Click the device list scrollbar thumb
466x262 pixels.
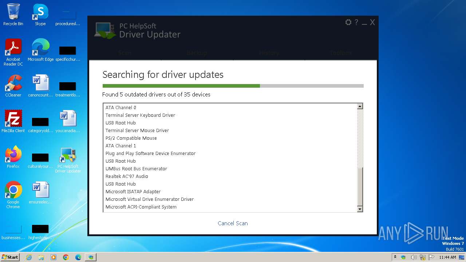[360, 187]
